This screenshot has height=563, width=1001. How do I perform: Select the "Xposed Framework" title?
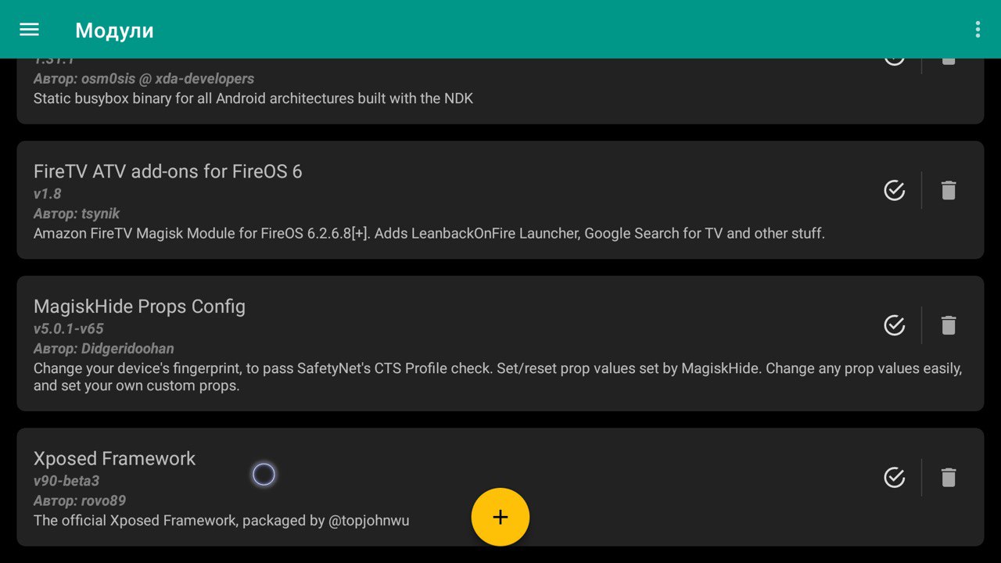[114, 458]
